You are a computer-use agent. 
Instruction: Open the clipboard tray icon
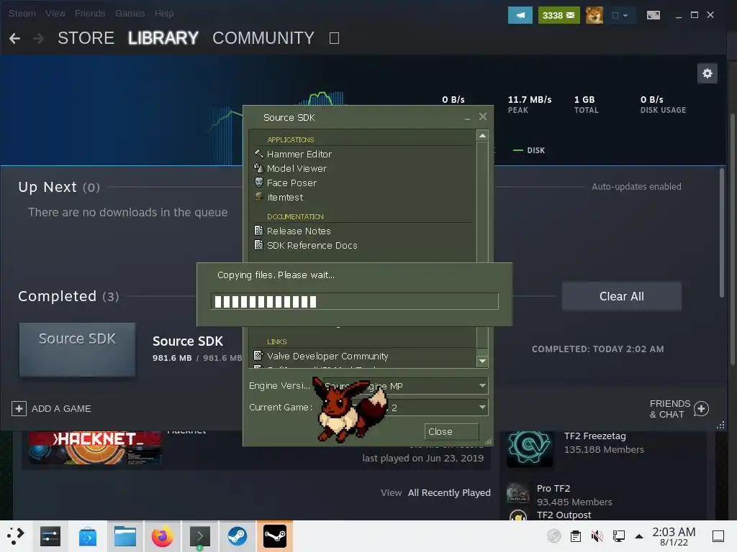[x=575, y=536]
